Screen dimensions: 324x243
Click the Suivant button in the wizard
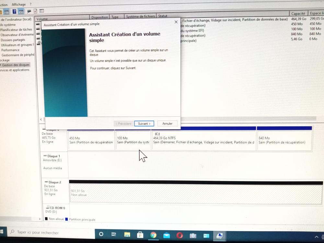coord(144,123)
